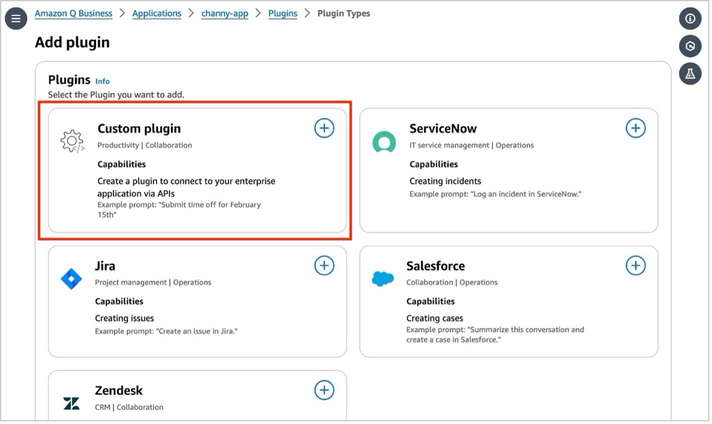Select the Jira card title
The height and width of the screenshot is (424, 712).
tap(105, 266)
